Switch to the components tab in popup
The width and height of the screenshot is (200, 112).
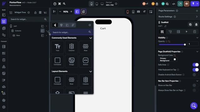[x=67, y=25]
